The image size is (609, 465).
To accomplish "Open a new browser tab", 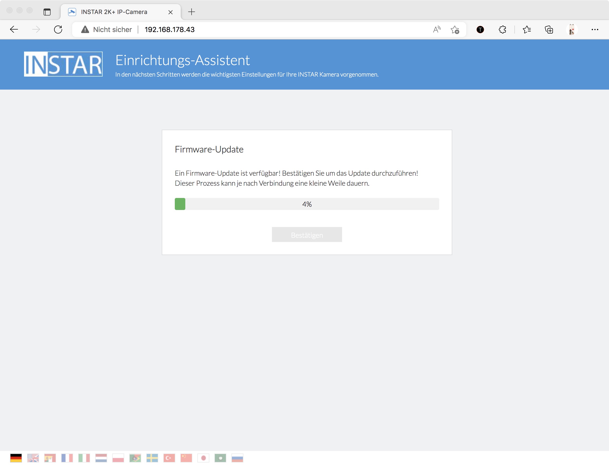I will pos(191,12).
